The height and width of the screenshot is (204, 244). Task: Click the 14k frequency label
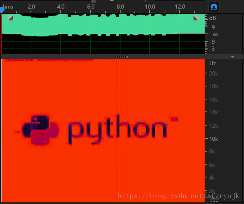pos(214,112)
